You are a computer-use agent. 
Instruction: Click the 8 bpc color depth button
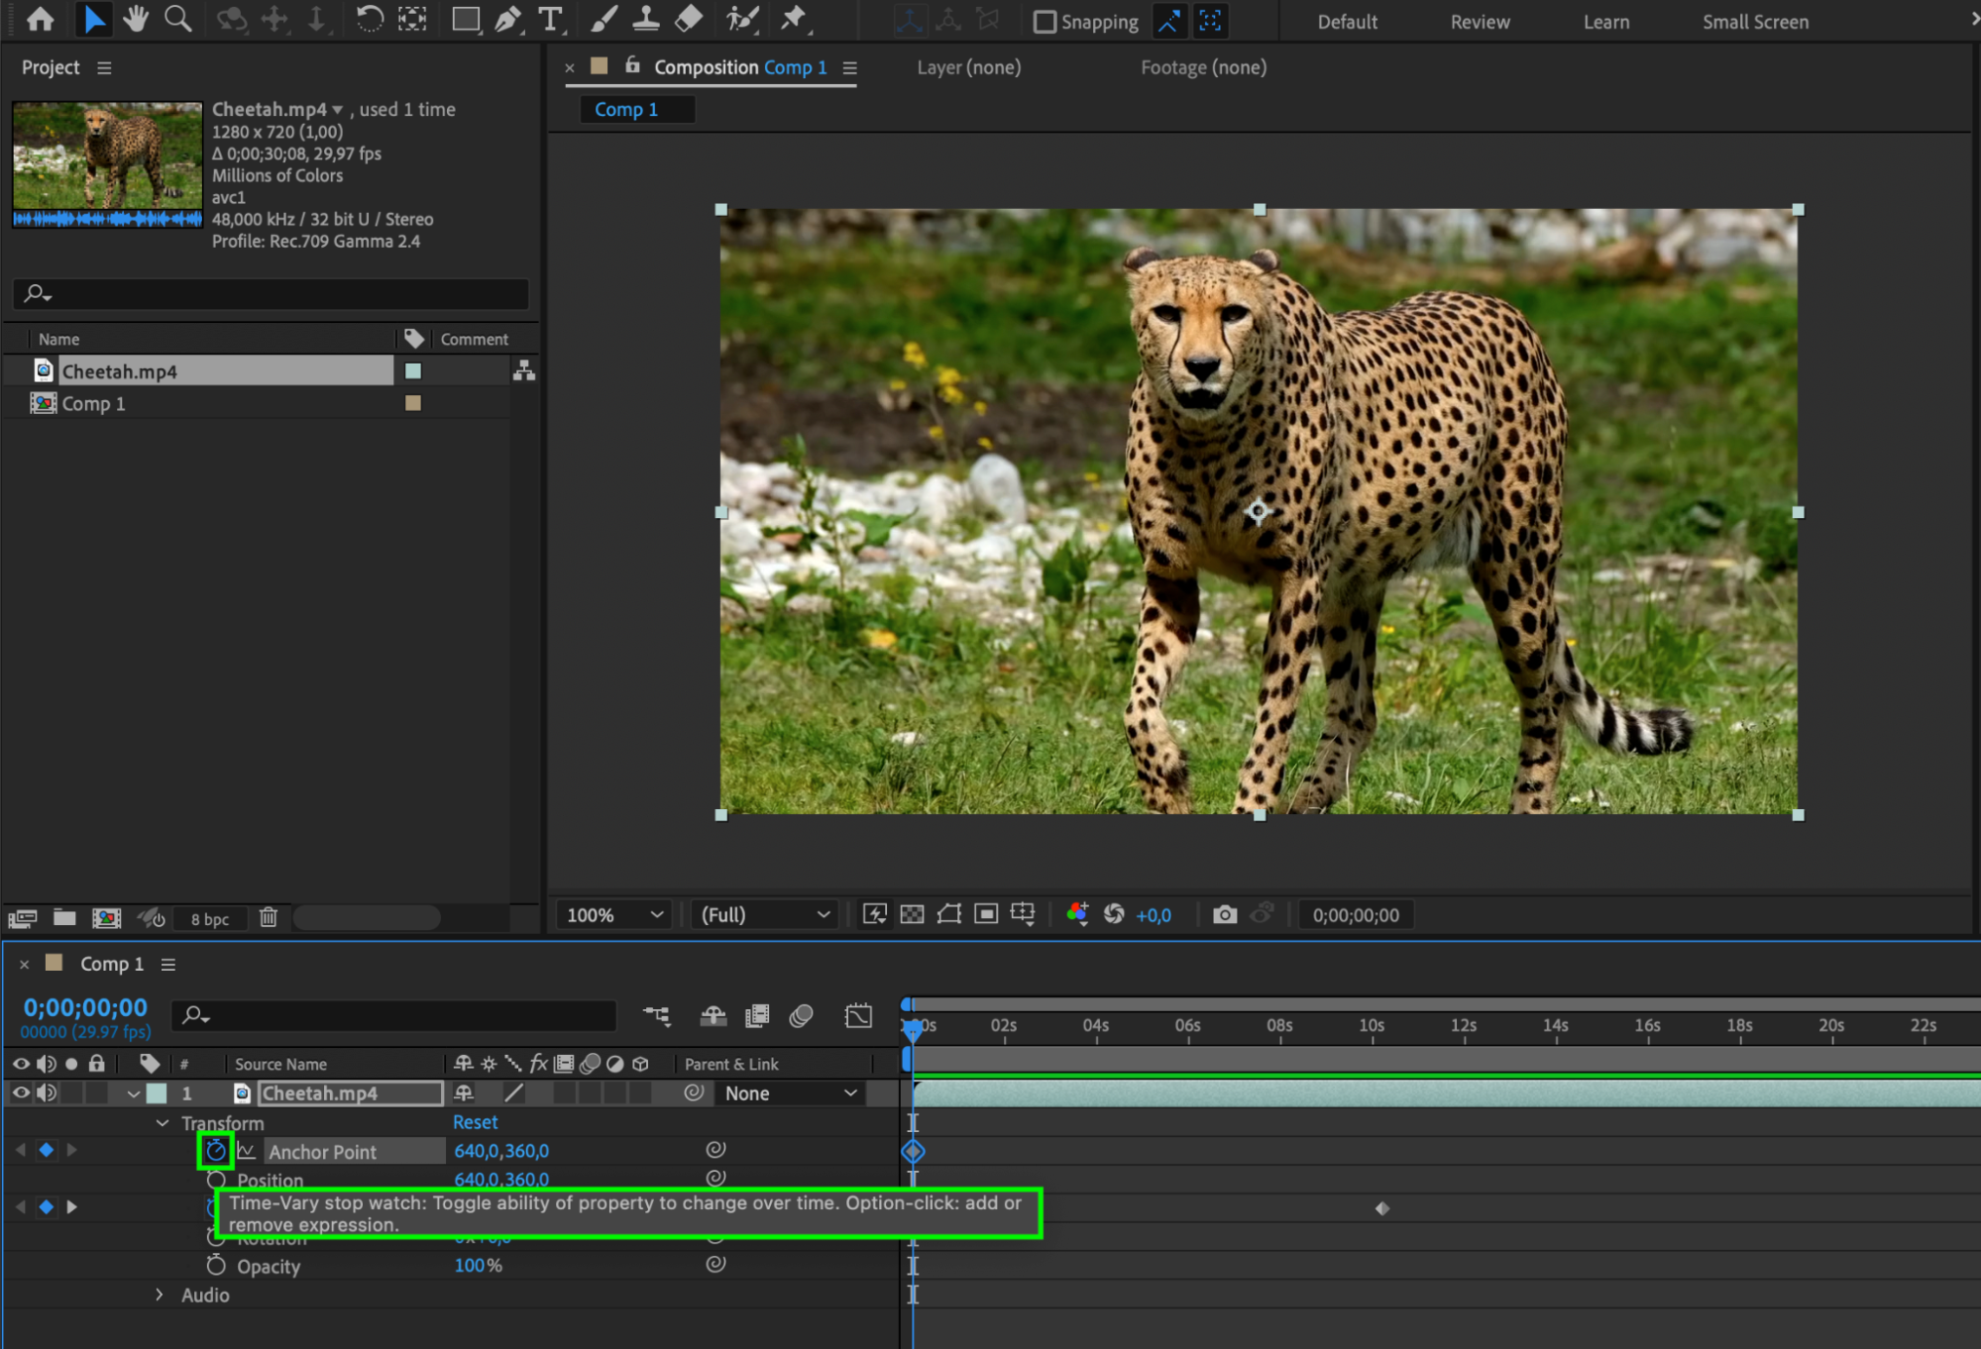point(209,918)
